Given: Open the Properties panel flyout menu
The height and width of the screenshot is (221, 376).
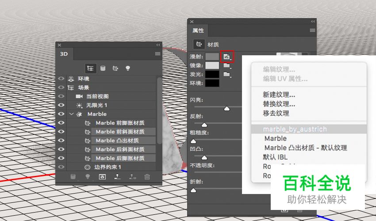Looking at the screenshot, I should pos(312,30).
